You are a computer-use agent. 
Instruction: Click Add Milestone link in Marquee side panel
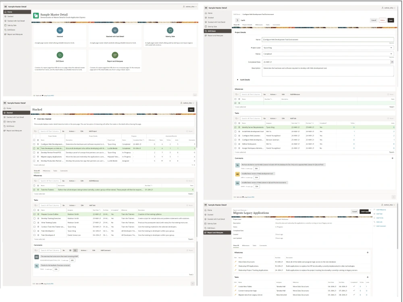(381, 210)
